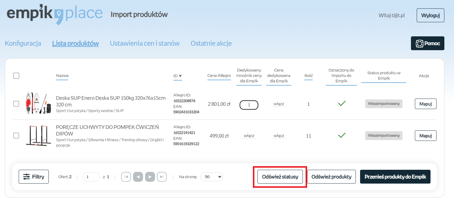Image resolution: width=454 pixels, height=201 pixels.
Task: Select all products with header checkbox
Action: click(16, 76)
